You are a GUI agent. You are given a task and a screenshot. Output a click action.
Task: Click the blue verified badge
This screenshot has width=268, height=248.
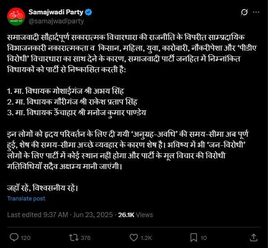[x=89, y=12]
